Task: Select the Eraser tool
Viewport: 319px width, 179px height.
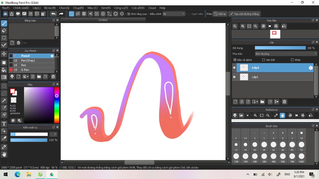Action: (4, 31)
